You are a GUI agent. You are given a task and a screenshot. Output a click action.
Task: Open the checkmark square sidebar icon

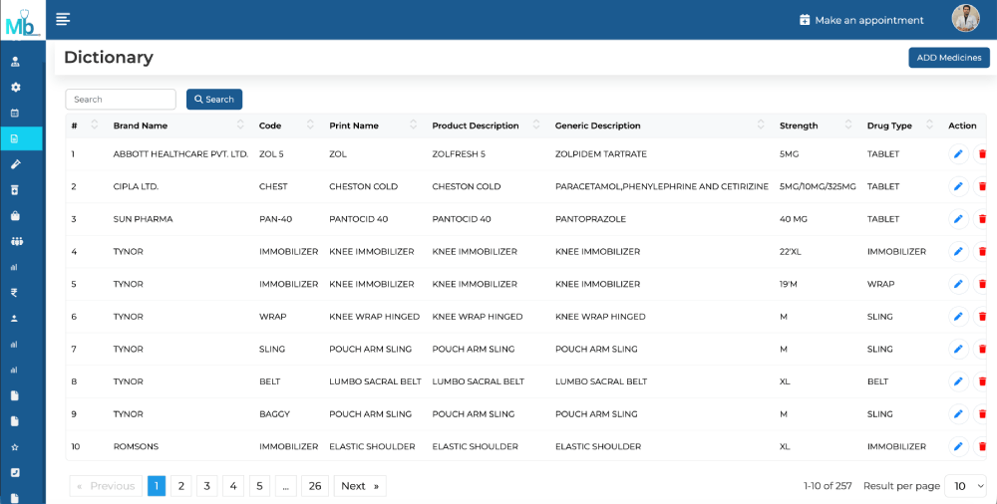click(x=15, y=473)
